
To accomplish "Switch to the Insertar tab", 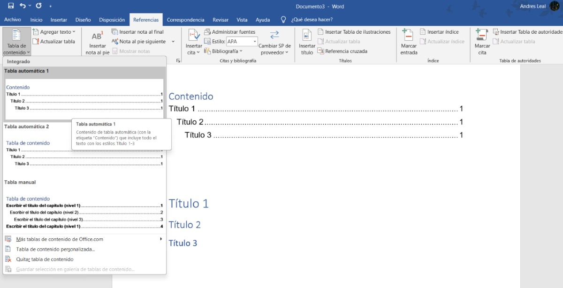I will (59, 20).
